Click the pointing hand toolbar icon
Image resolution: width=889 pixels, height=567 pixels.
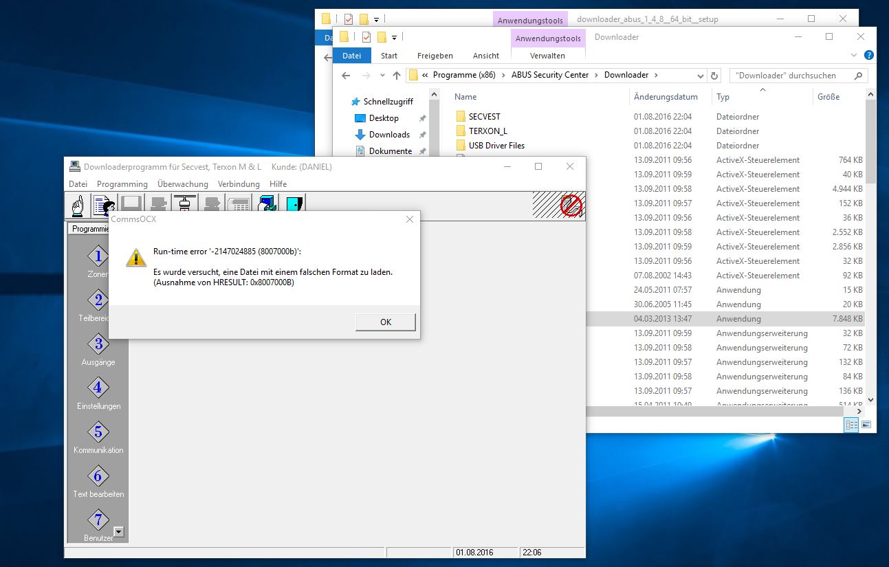point(78,205)
